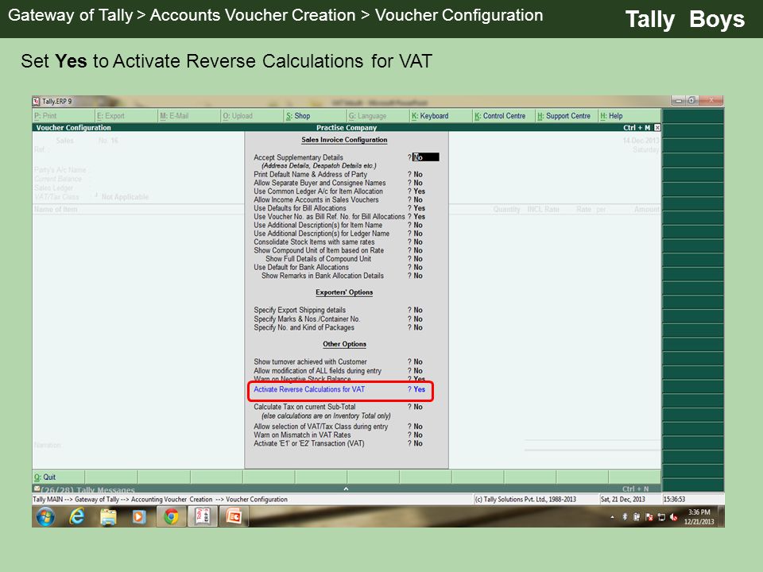Select Allow modification of ALL fields during entry

318,371
